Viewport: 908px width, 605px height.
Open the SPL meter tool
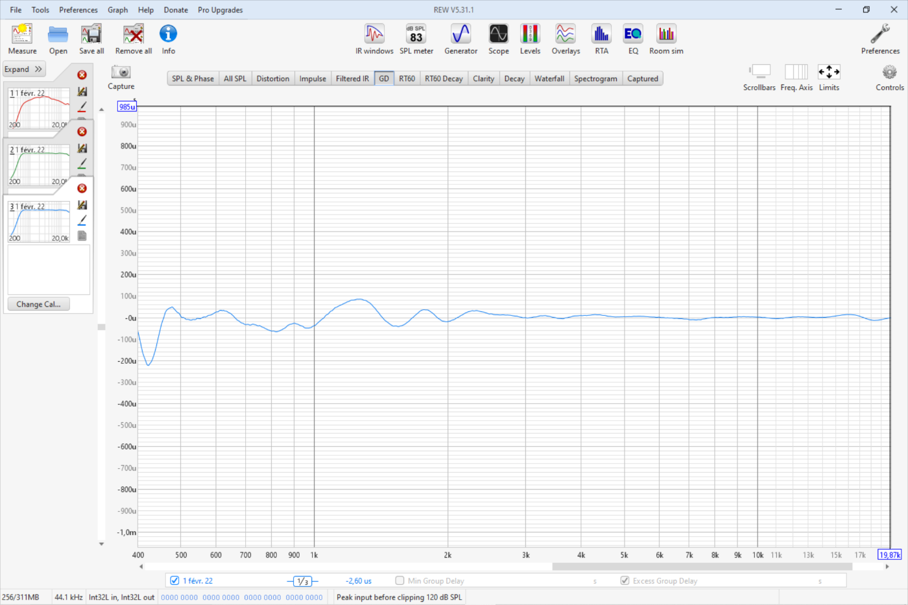point(416,39)
